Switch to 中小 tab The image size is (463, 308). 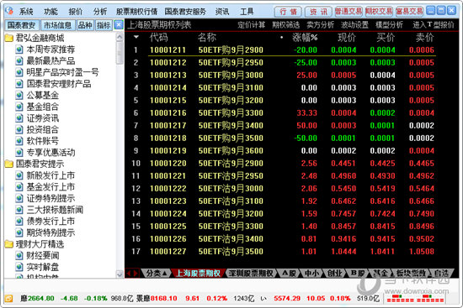[311, 274]
